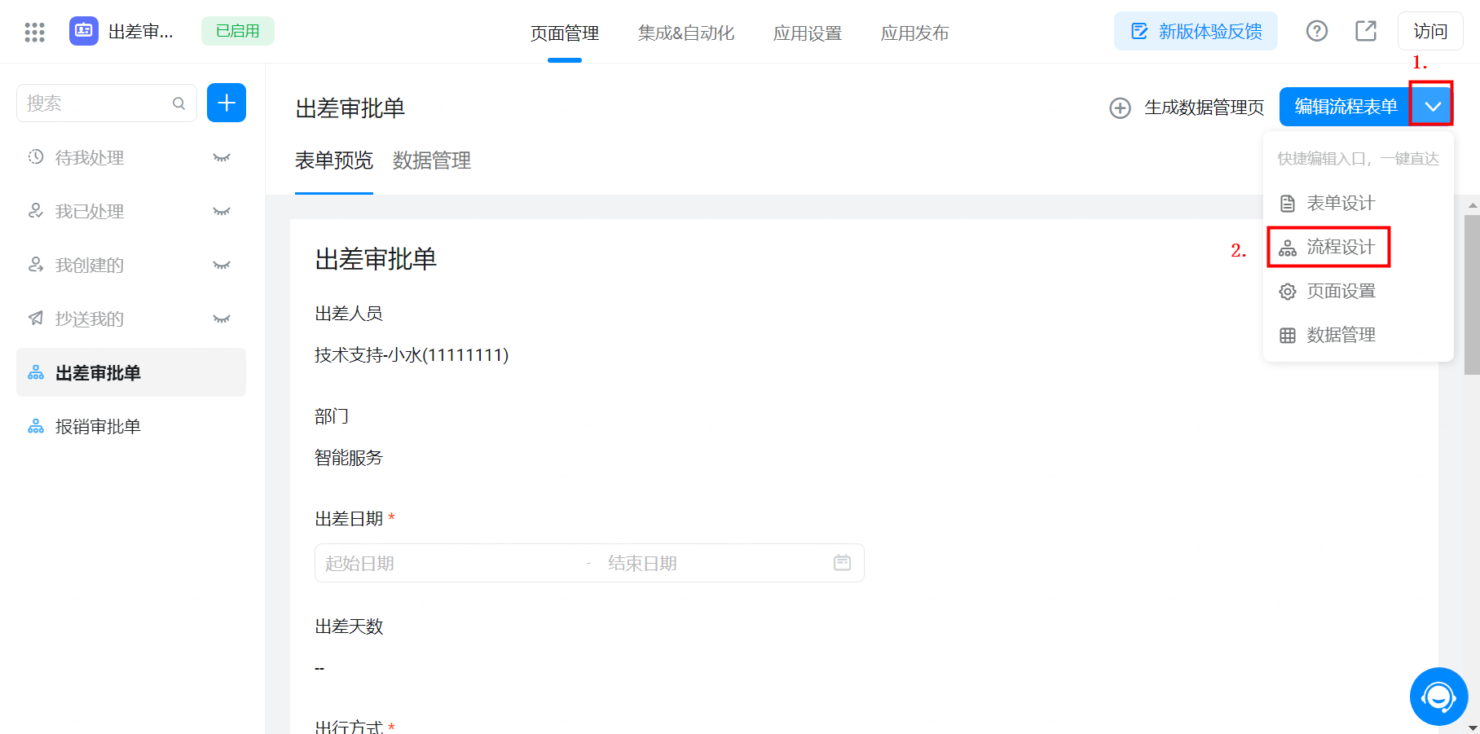Click the search magnifier icon

click(178, 103)
